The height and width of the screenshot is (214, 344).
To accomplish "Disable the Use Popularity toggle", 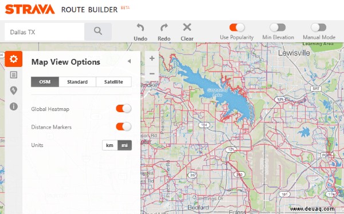I will pos(237,27).
